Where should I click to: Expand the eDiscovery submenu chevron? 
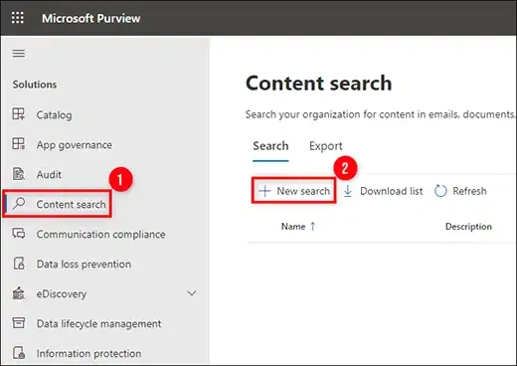click(x=192, y=293)
